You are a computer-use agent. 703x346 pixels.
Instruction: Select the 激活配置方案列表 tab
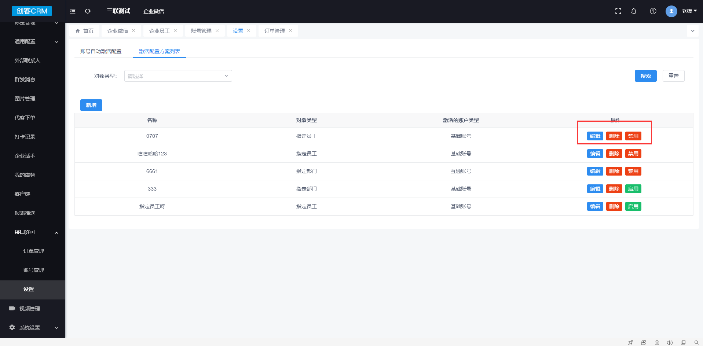click(160, 51)
